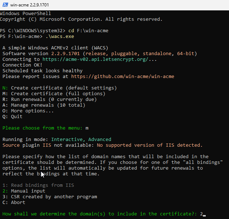The image size is (229, 219).
Task: Click option '1: Read bindings from IIS'
Action: point(38,185)
